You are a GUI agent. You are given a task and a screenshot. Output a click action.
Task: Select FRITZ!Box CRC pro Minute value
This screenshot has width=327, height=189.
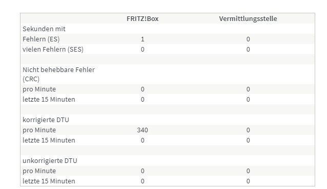tap(142, 89)
